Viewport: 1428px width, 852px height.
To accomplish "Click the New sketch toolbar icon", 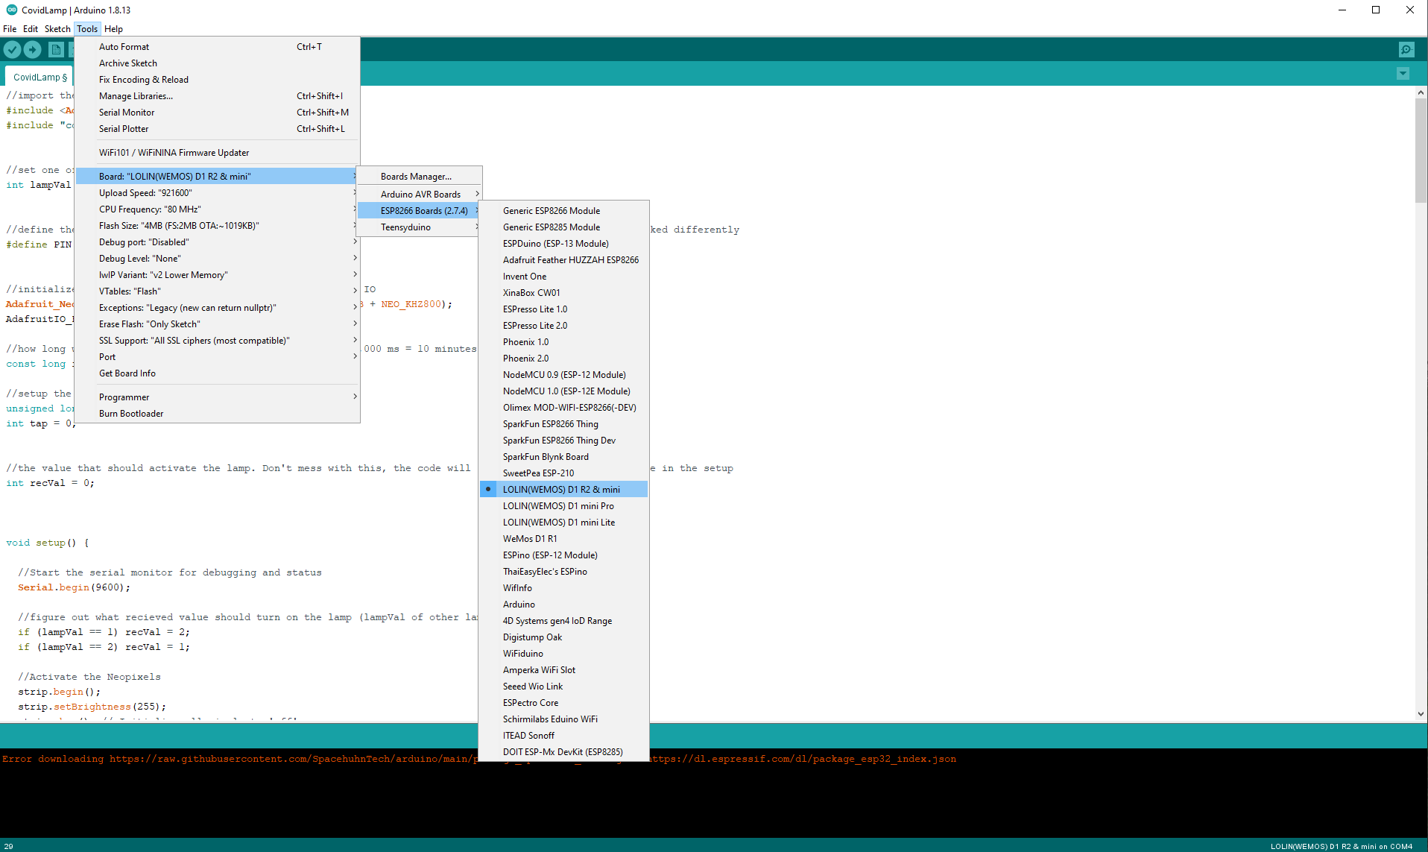I will (x=56, y=49).
